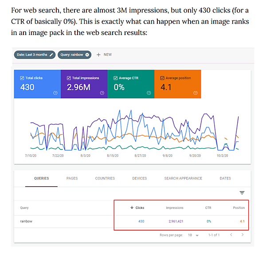
Task: Click the rainbow query row
Action: pyautogui.click(x=27, y=221)
